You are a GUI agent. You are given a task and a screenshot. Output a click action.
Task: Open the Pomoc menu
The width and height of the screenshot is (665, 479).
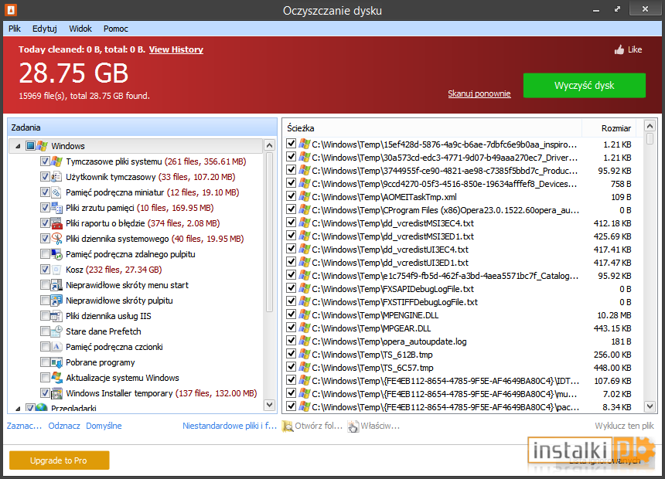click(116, 29)
